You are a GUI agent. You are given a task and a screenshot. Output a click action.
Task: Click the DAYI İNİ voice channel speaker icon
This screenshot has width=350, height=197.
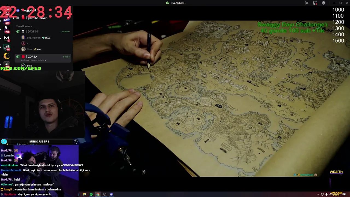[18, 31]
